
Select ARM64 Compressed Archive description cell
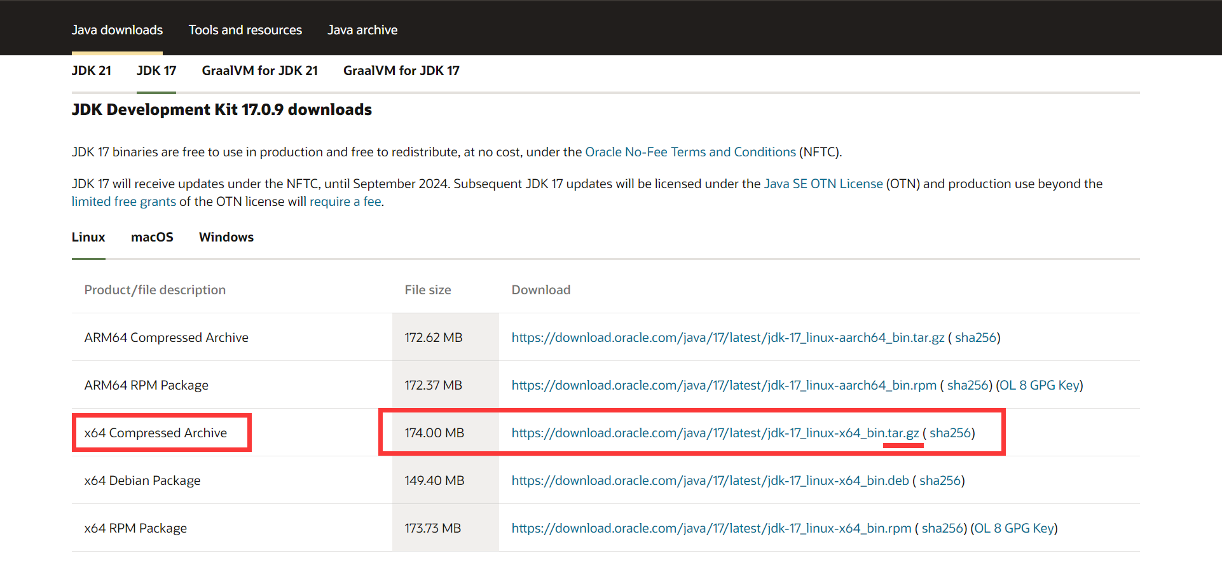[232, 337]
